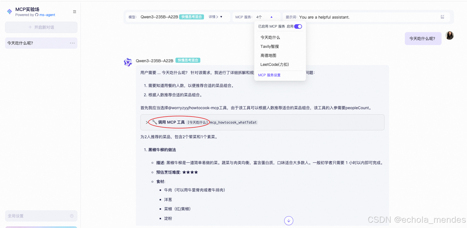This screenshot has height=228, width=467.
Task: Click the user message bubble 今天吃什么呢?
Action: pos(423,39)
